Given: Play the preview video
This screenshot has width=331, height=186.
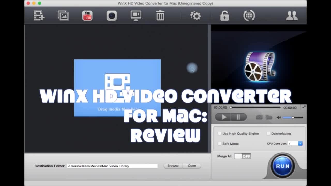Looking at the screenshot, I should click(x=223, y=117).
